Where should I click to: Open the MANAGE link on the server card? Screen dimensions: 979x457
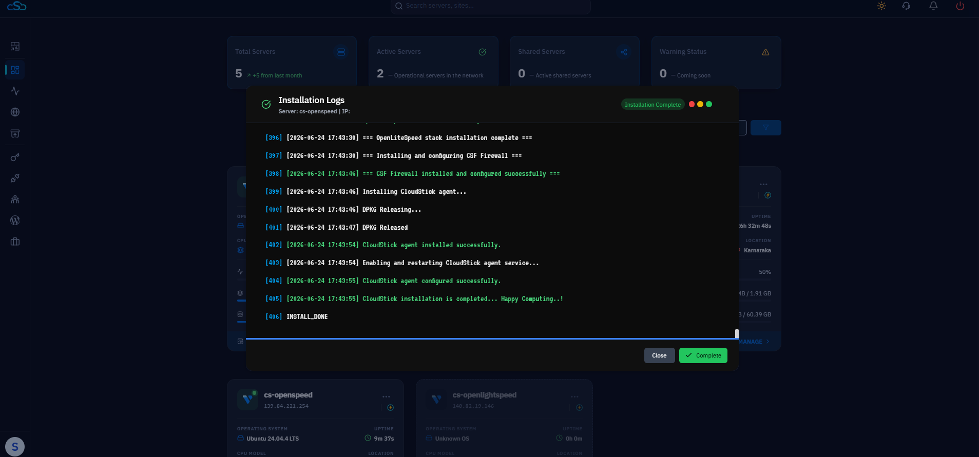(x=754, y=342)
